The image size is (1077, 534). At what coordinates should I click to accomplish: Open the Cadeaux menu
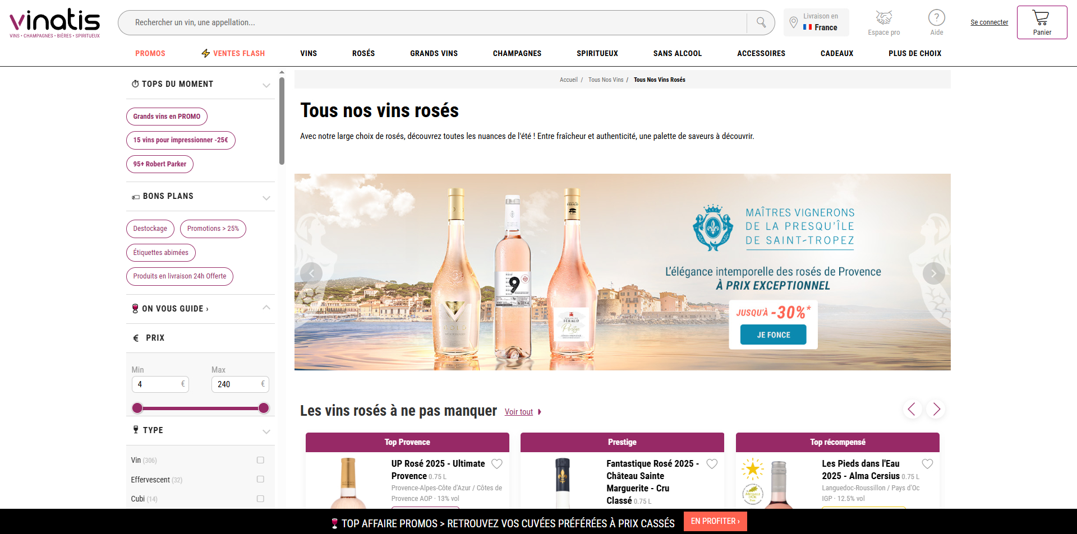coord(837,53)
